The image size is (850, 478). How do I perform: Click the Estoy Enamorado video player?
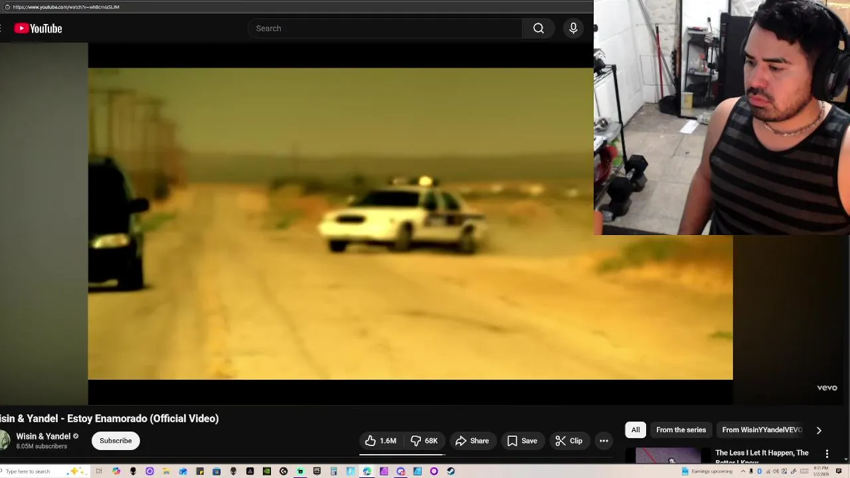[x=410, y=224]
